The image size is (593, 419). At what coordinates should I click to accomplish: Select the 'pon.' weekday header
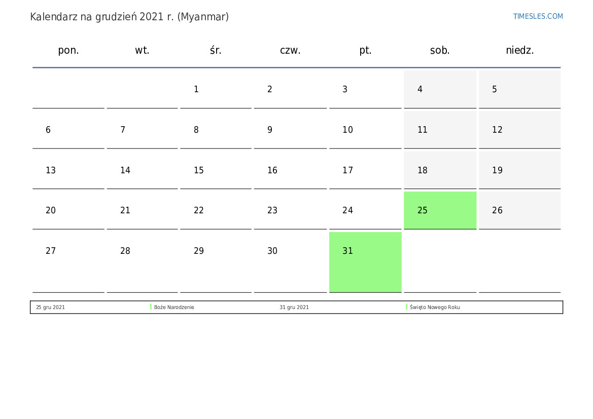68,50
